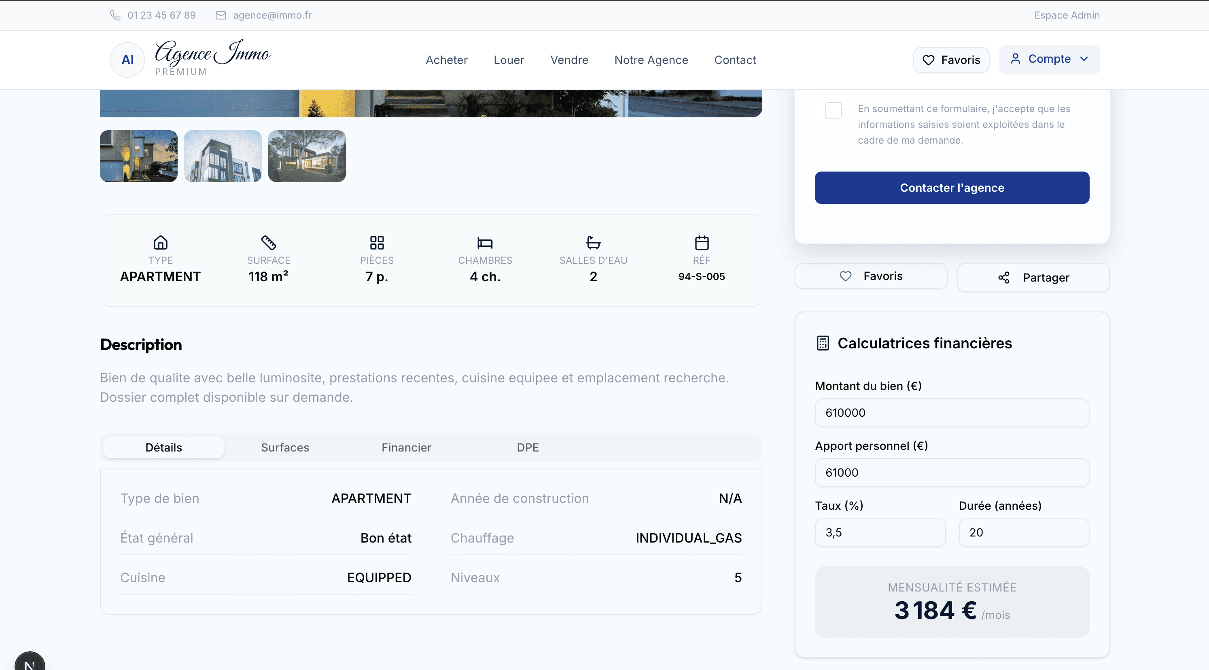Click the calculator icon near Calculatrices financières
Viewport: 1209px width, 670px height.
pos(823,343)
